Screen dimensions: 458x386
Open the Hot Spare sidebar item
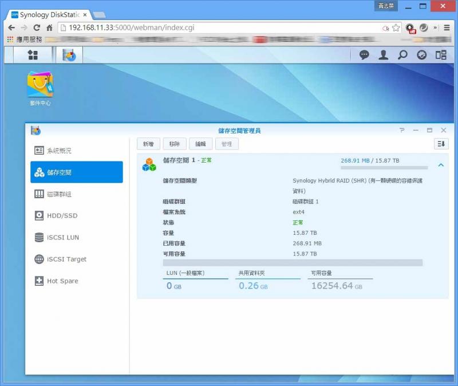[77, 281]
